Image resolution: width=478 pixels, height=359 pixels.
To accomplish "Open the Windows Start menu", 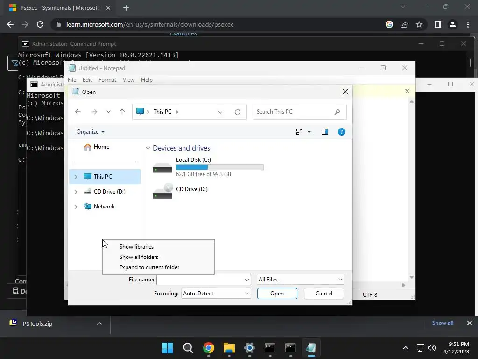I will point(167,348).
